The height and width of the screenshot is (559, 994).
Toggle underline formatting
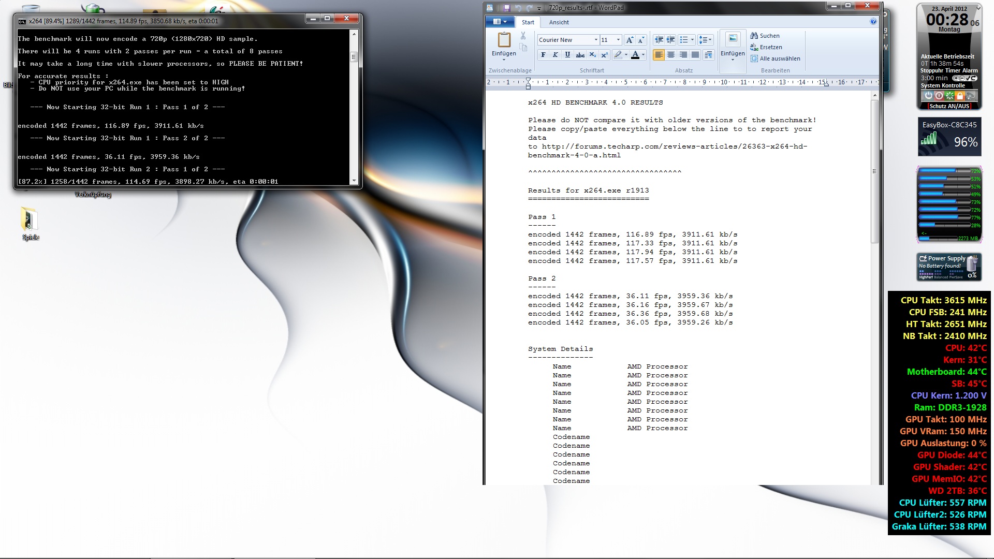(x=567, y=55)
